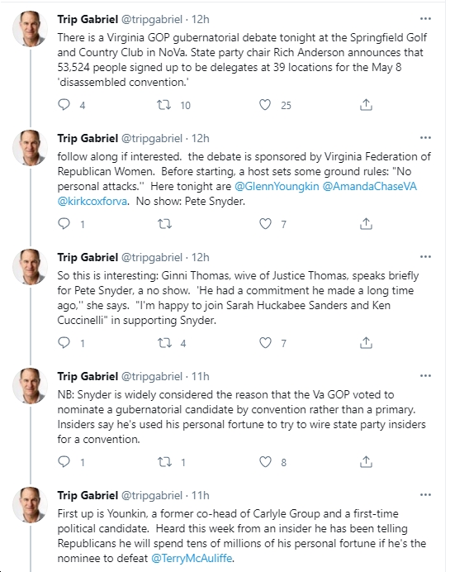Image resolution: width=450 pixels, height=572 pixels.
Task: Share the Ginni Thomas tweet
Action: (366, 343)
